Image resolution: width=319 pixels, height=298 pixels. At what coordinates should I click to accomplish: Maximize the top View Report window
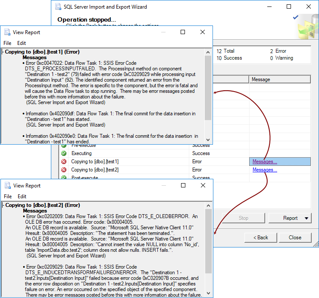click(183, 32)
